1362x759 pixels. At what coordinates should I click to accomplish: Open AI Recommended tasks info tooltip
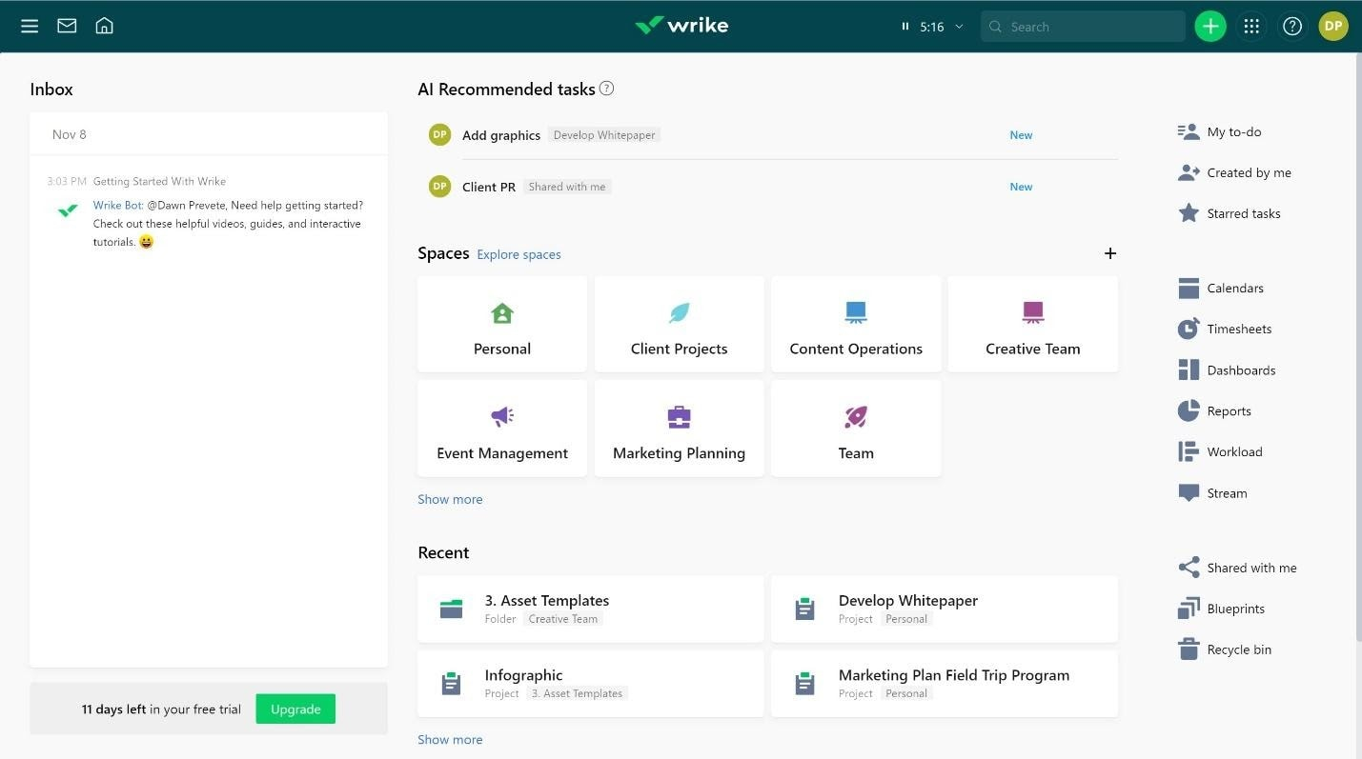click(x=606, y=89)
